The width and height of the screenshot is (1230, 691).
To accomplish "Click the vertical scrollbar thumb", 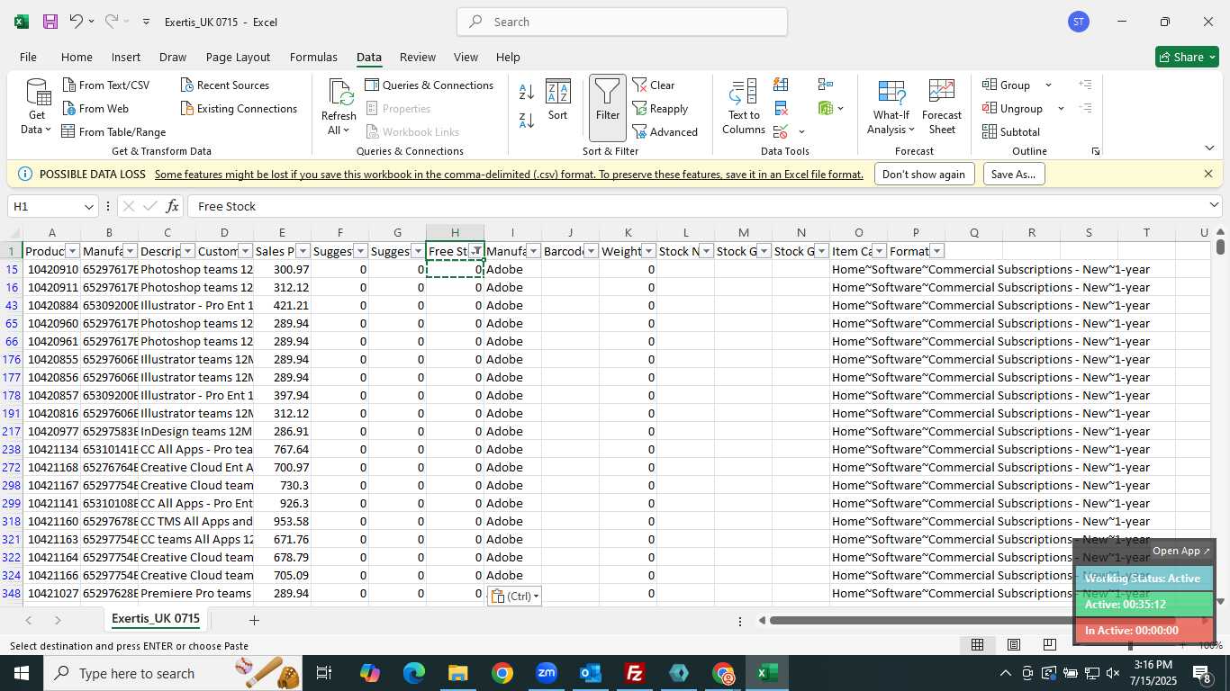I will pos(1220,247).
